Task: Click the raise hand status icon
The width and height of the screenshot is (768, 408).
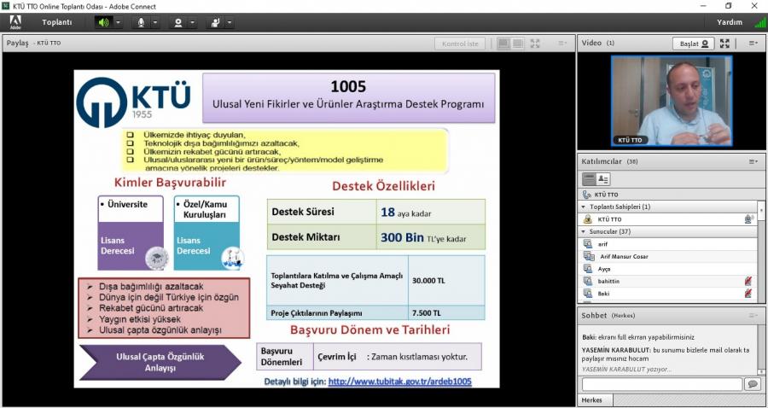Action: click(x=215, y=22)
